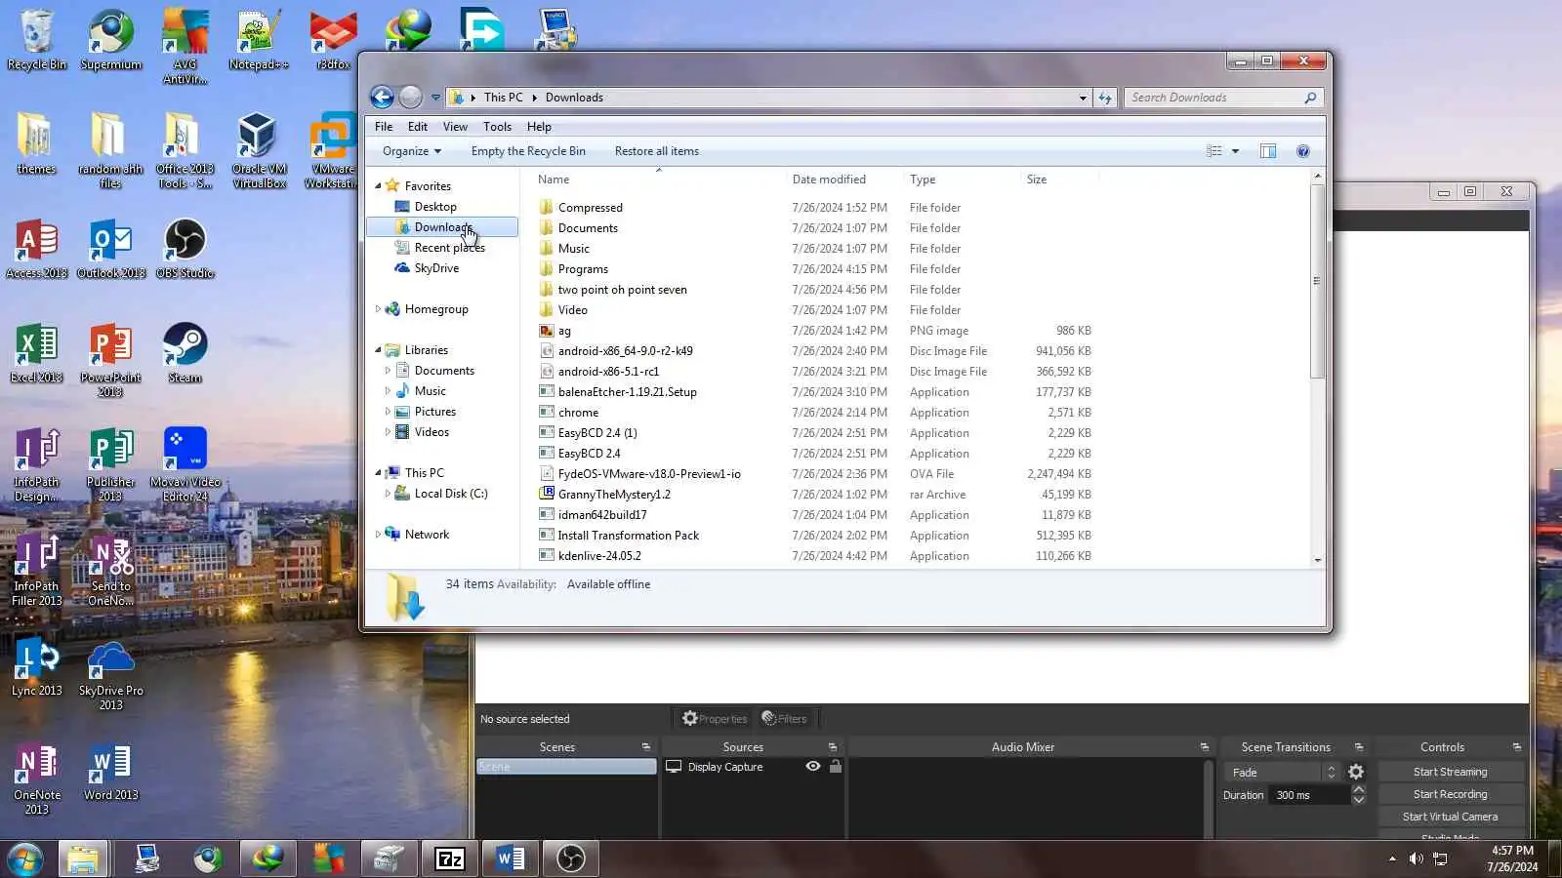
Task: Undock the OBS Sources panel
Action: pyautogui.click(x=833, y=747)
